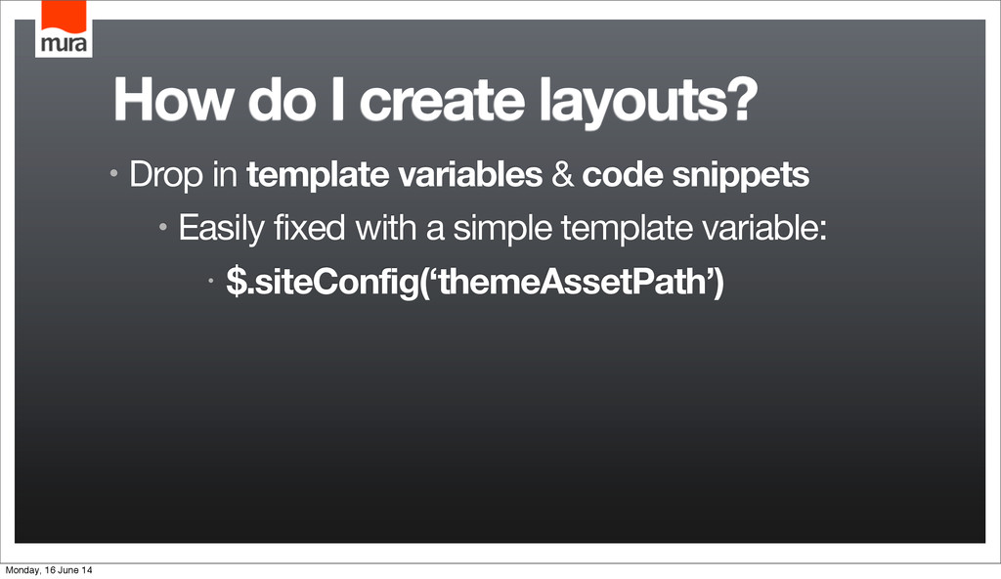Click the words 'template variable:' ending the second bullet
Screen dimensions: 1001x579
[x=694, y=228]
